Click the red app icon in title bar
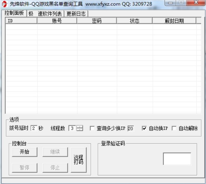The width and height of the screenshot is (206, 184). tap(4, 4)
